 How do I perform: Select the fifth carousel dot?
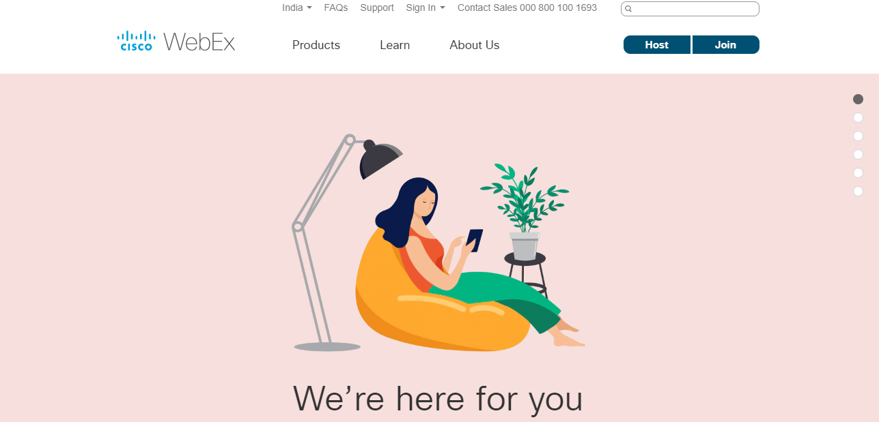(858, 172)
